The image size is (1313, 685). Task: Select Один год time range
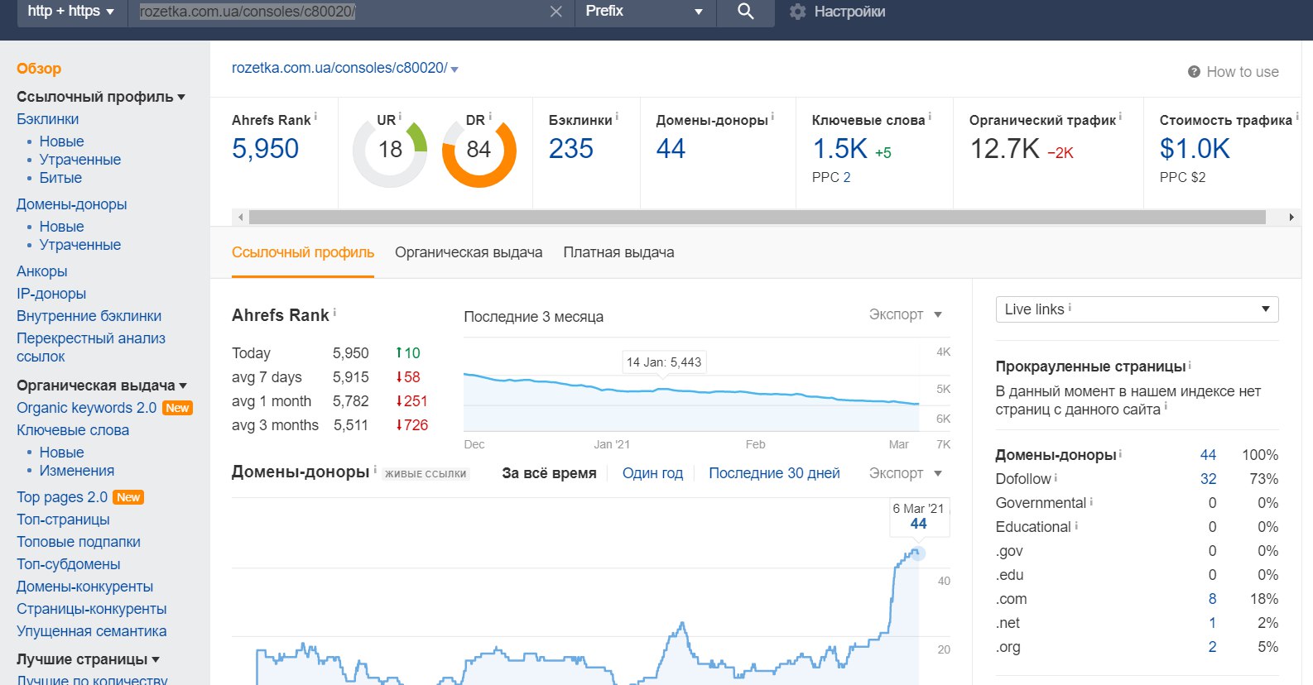[652, 473]
